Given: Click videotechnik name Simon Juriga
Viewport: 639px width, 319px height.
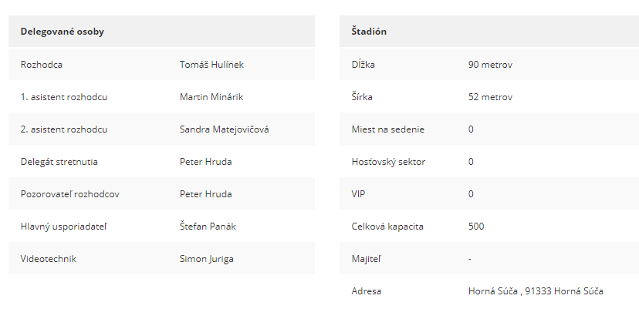Looking at the screenshot, I should tap(206, 259).
